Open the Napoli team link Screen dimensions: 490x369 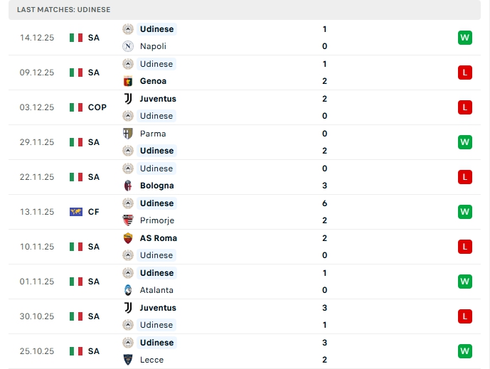[x=153, y=46]
